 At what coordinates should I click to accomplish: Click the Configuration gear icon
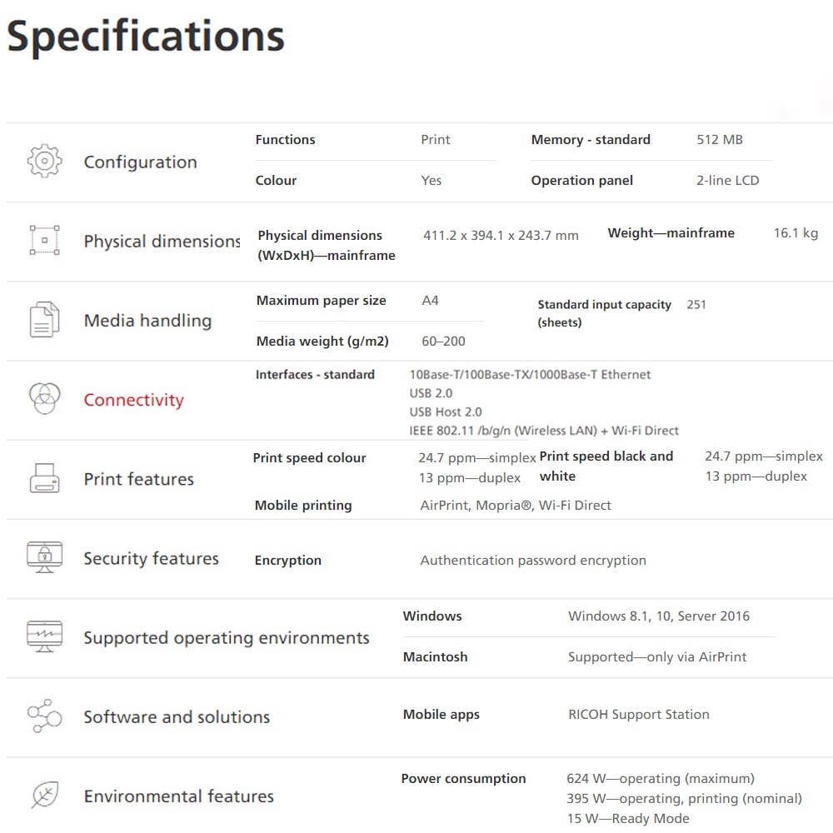point(44,162)
